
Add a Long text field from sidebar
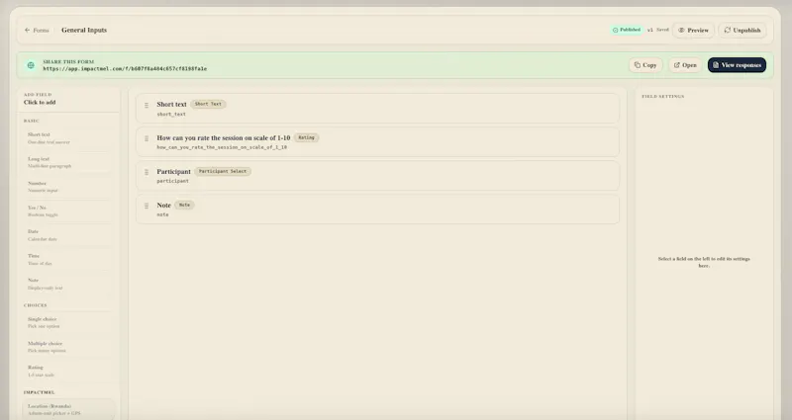click(x=67, y=162)
